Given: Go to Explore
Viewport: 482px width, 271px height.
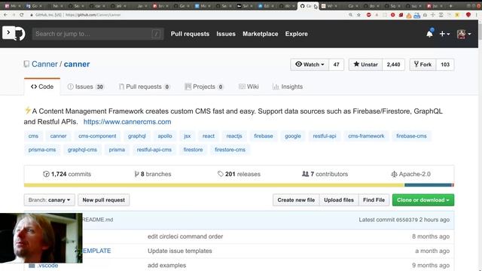Looking at the screenshot, I should click(x=296, y=34).
